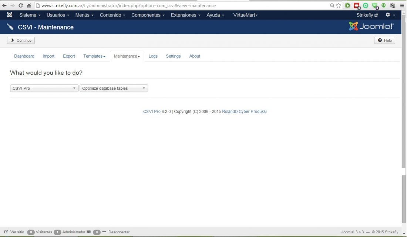Open the Strikefly site link

(x=367, y=15)
